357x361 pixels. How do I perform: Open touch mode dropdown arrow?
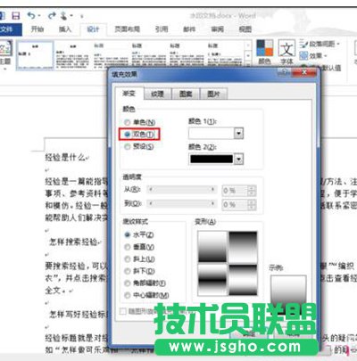click(71, 16)
